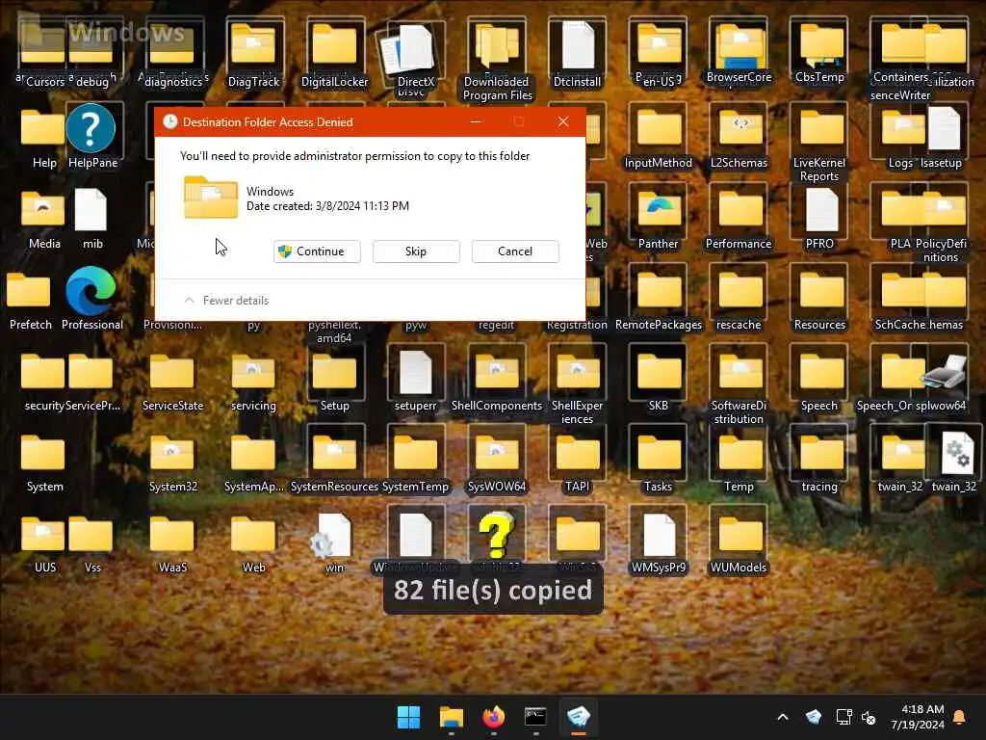
Task: Select the RemotePackages folder icon
Action: coord(659,291)
